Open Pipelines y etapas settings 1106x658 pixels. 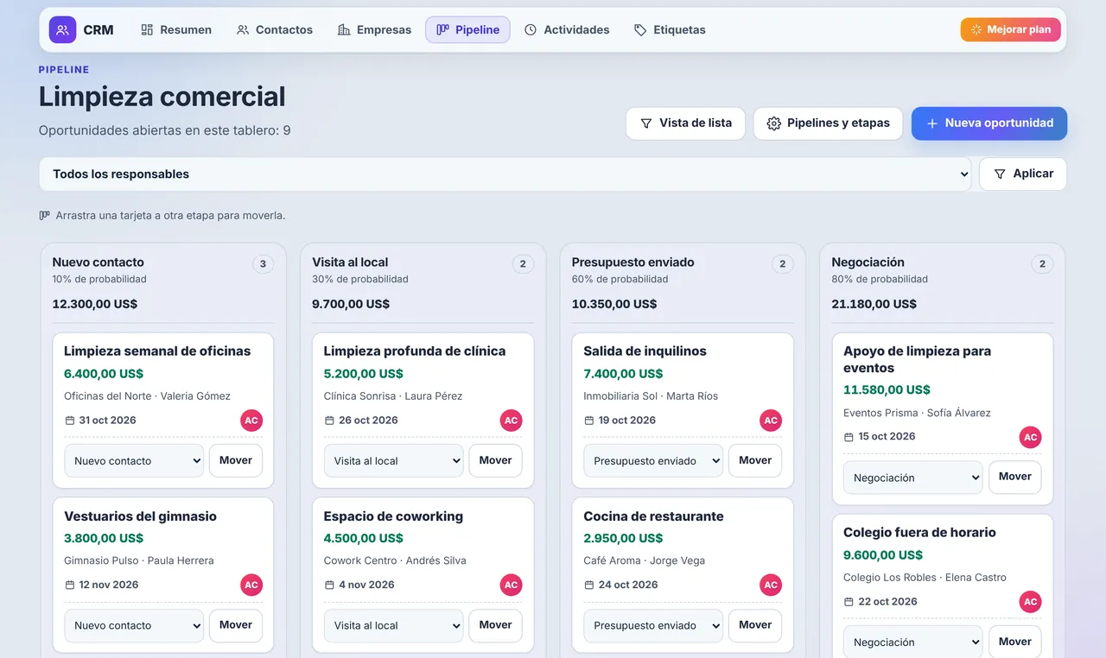pos(829,123)
